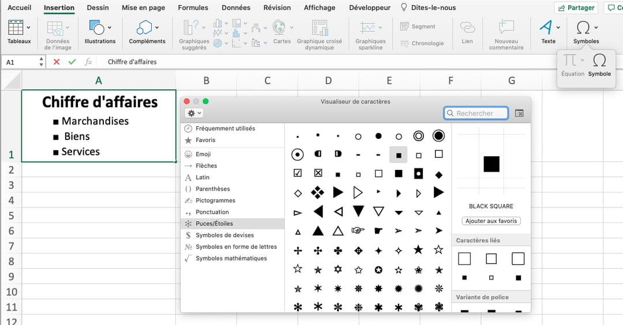Select column G header
623x325 pixels.
(511, 81)
